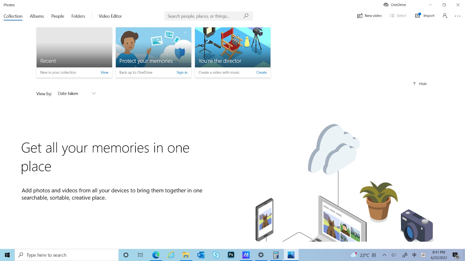Click the volume speaker tray icon
This screenshot has width=465, height=261.
(394, 255)
